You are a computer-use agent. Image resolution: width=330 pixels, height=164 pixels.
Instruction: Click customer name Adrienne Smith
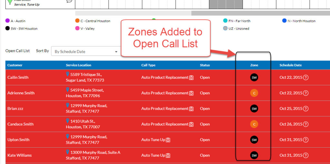(21, 93)
